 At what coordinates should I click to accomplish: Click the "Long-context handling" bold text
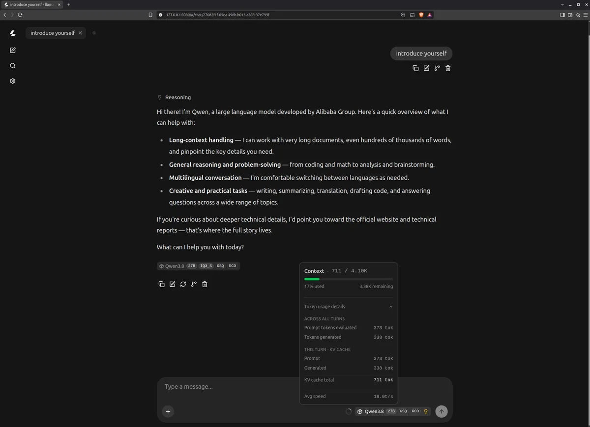201,140
